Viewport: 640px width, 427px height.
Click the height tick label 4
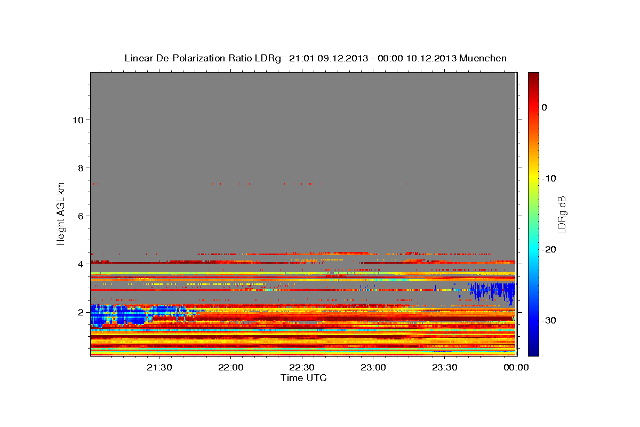[81, 264]
